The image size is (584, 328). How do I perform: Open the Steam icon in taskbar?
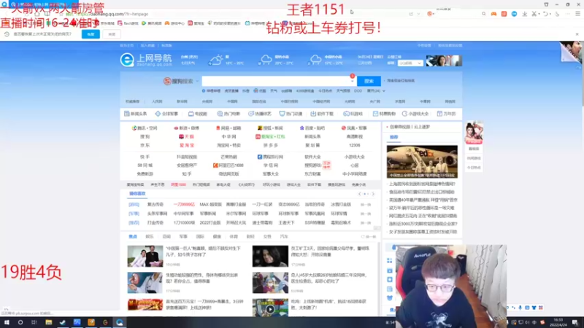(63, 322)
